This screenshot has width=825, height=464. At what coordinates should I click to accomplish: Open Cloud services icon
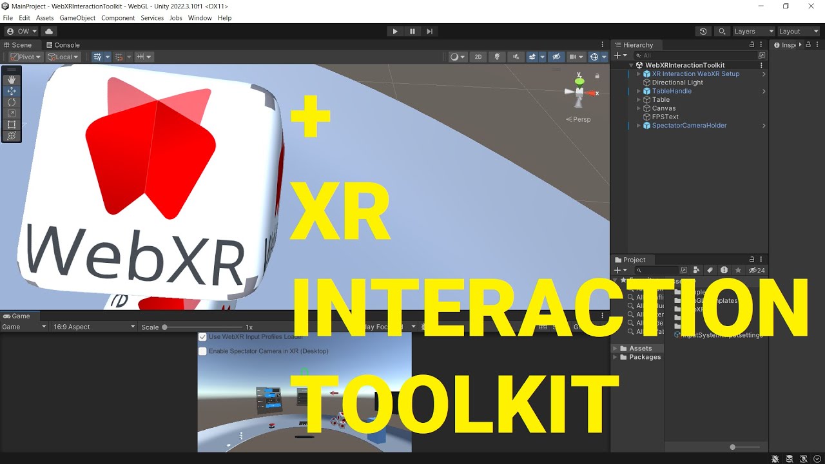click(49, 31)
